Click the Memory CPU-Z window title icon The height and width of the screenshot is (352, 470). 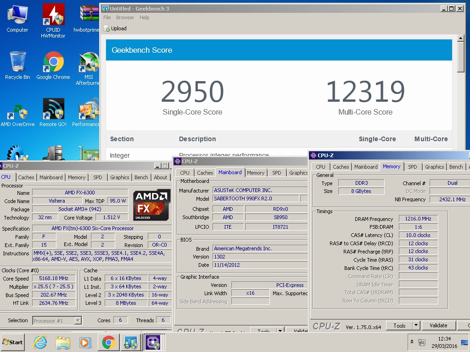click(313, 155)
